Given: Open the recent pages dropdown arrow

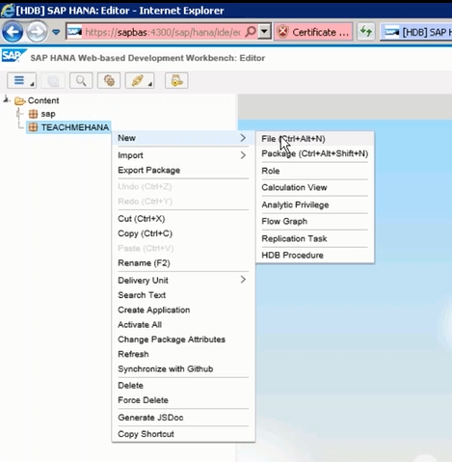Looking at the screenshot, I should point(56,32).
